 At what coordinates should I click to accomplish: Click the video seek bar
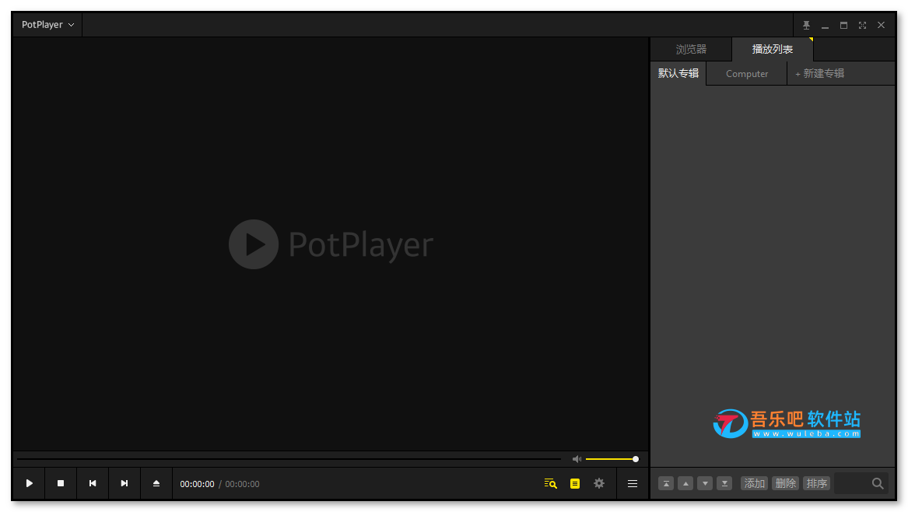coord(289,459)
